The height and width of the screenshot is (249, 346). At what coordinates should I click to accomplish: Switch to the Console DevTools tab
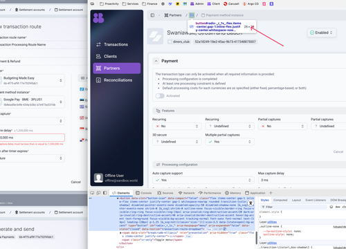(x=144, y=193)
